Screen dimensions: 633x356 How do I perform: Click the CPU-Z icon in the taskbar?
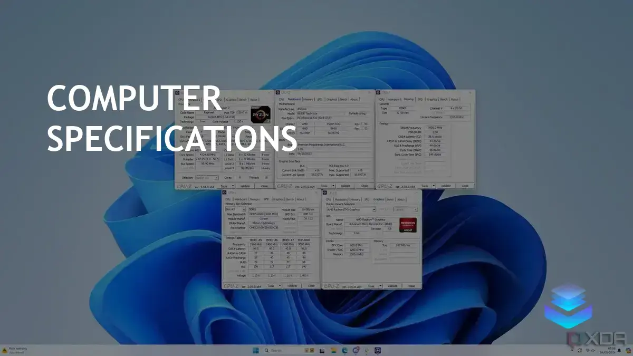(x=378, y=350)
